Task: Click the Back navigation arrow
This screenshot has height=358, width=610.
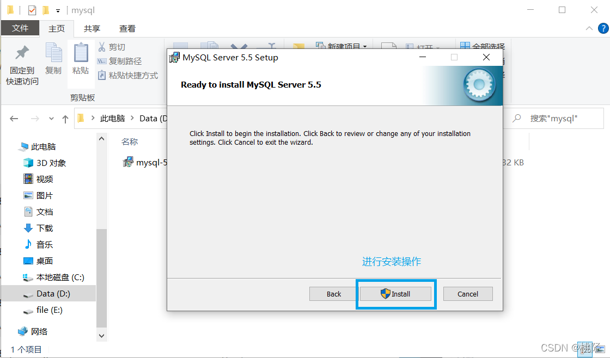Action: click(x=14, y=119)
